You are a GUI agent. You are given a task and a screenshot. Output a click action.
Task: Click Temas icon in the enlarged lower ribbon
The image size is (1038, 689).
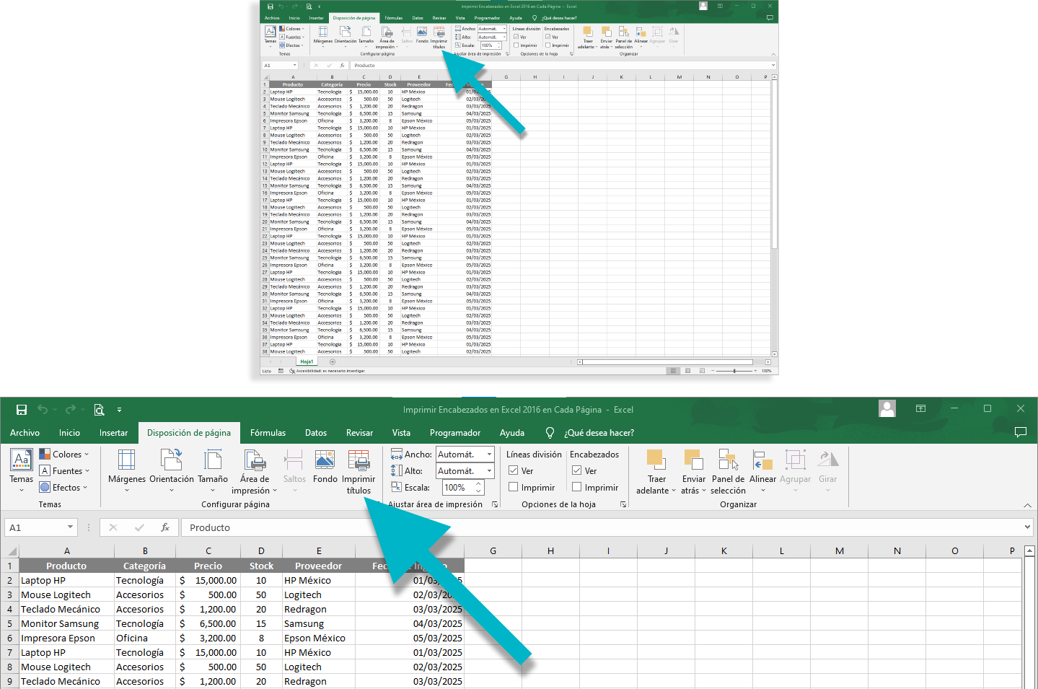coord(22,462)
